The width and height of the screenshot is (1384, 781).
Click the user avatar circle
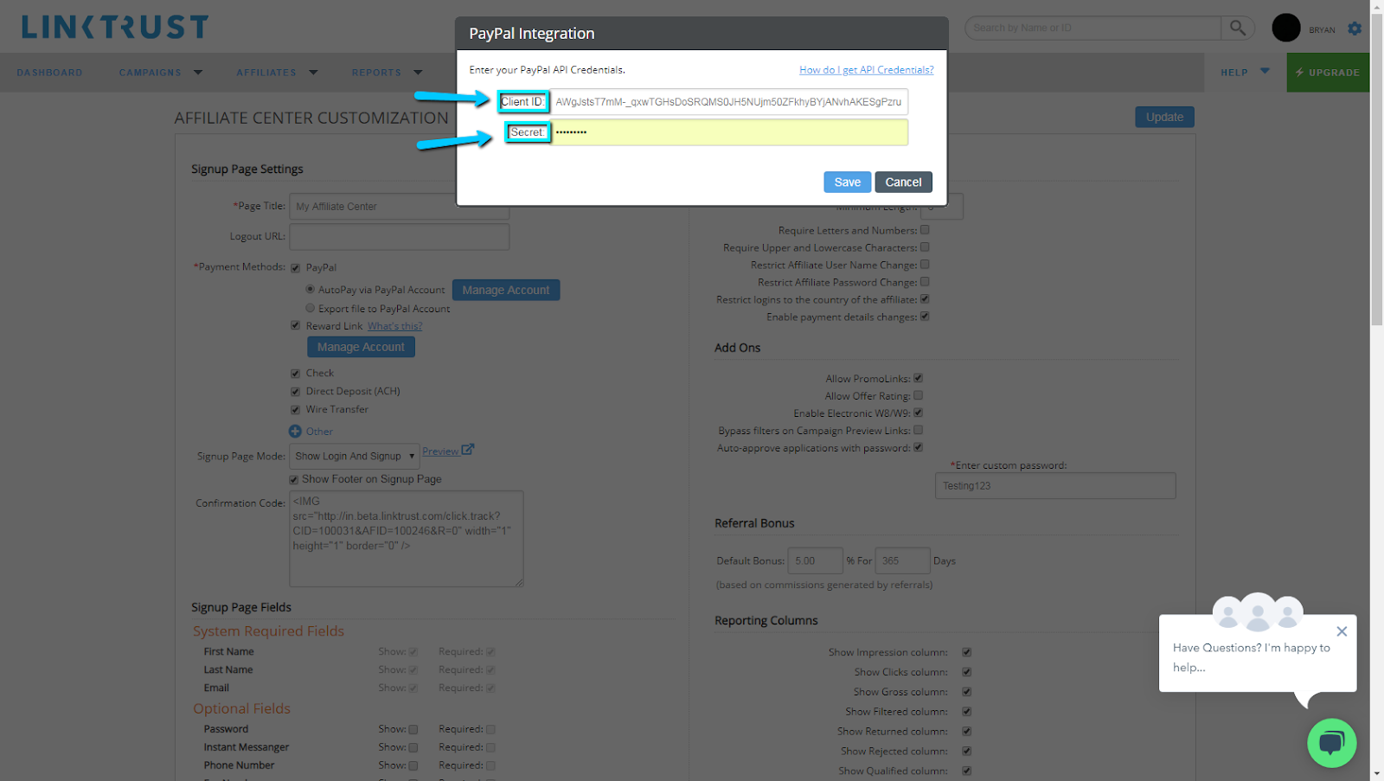[x=1286, y=28]
